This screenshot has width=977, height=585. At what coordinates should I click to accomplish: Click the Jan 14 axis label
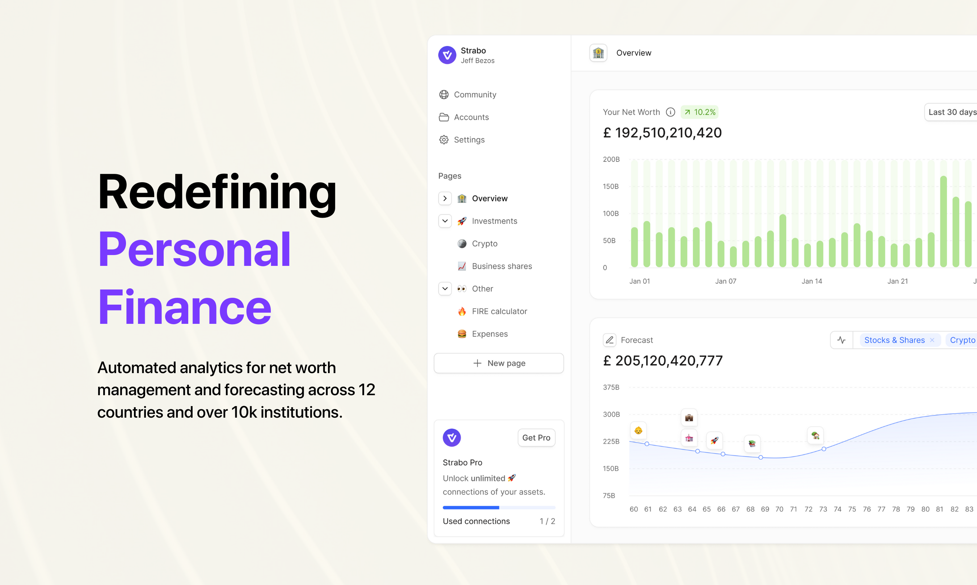point(812,281)
